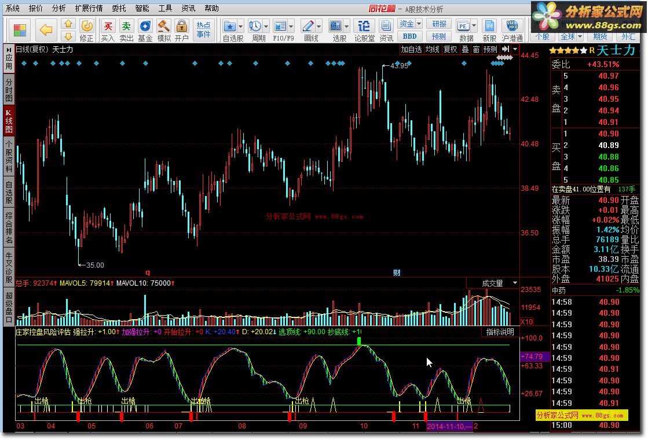
Task: Open the 数据 PE data icon
Action: [x=463, y=27]
